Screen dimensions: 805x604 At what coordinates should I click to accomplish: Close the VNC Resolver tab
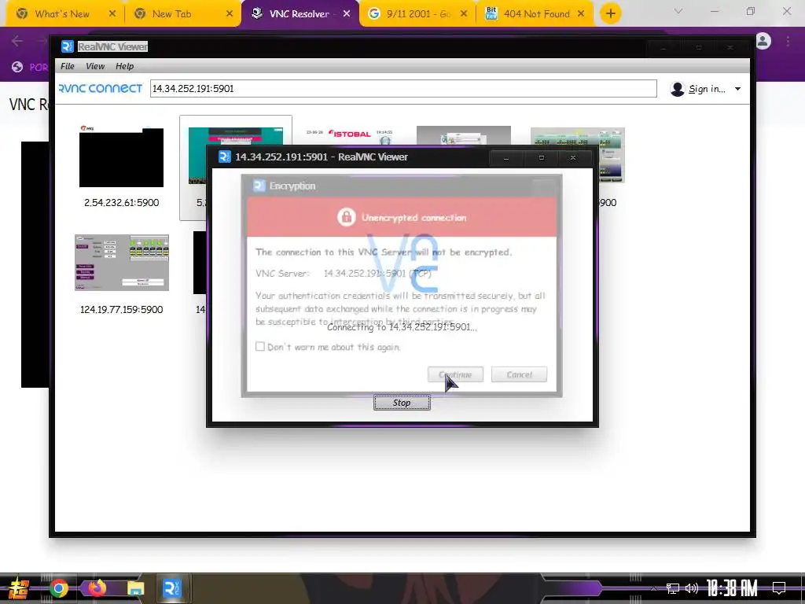(x=347, y=14)
